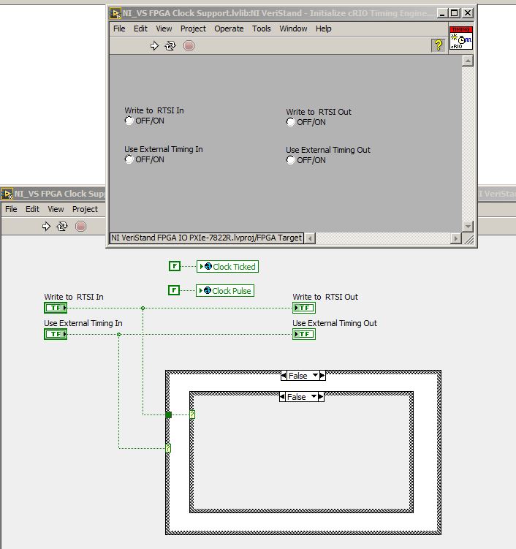This screenshot has height=549, width=516.
Task: Click the block diagram title bar LabVIEW icon
Action: pyautogui.click(x=7, y=194)
